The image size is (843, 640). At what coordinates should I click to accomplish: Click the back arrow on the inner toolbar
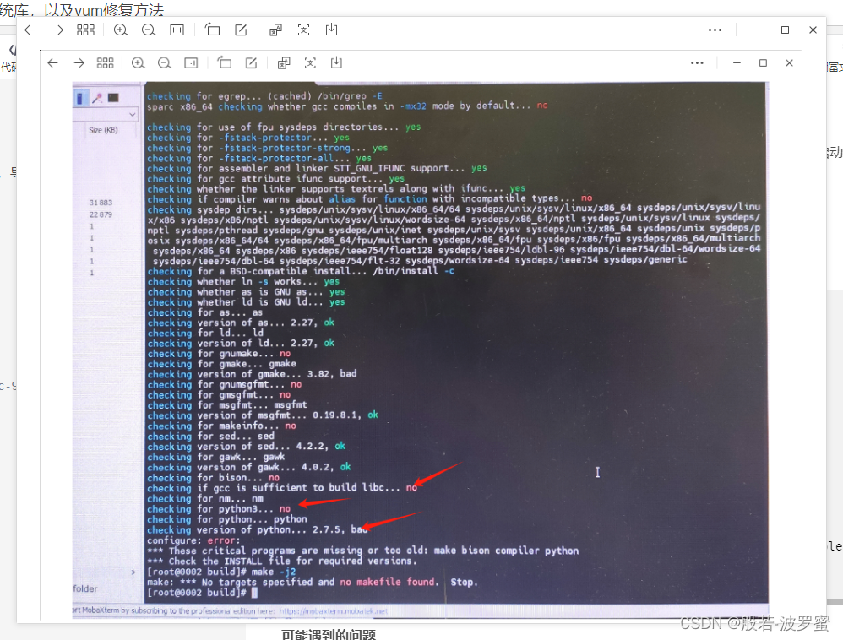(x=52, y=62)
